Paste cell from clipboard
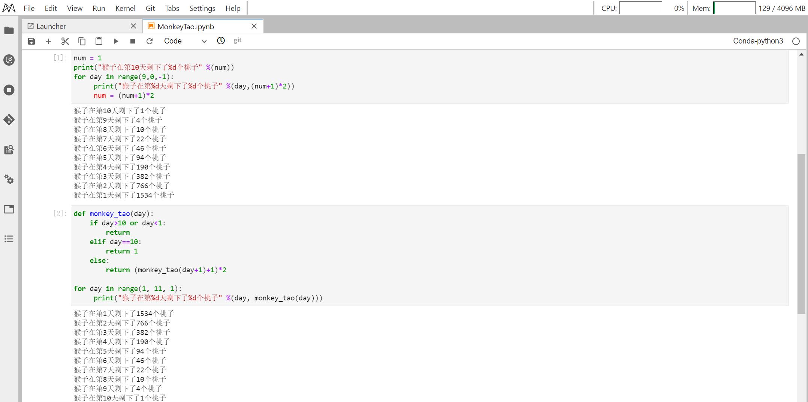Image resolution: width=808 pixels, height=402 pixels. click(x=99, y=41)
